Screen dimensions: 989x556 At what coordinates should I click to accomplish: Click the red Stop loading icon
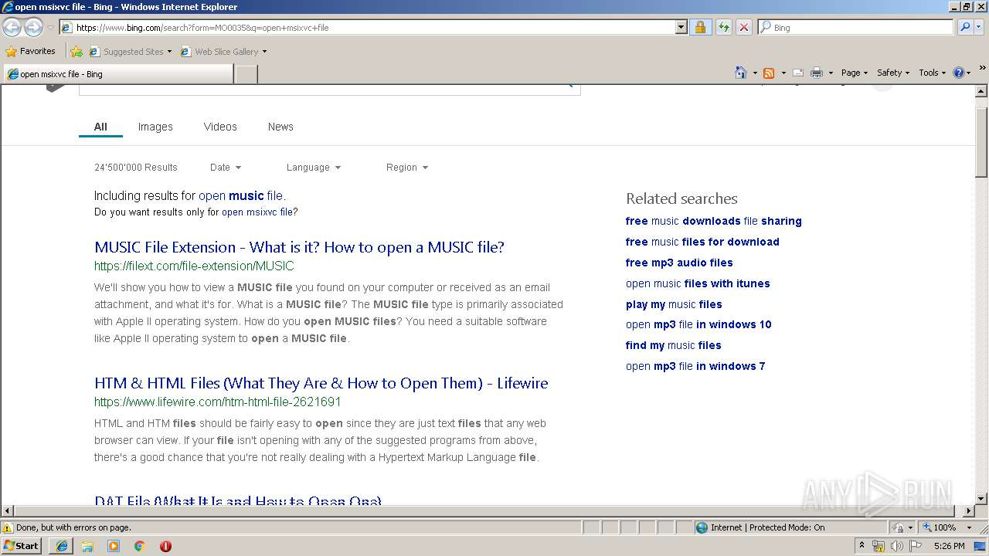pos(743,27)
